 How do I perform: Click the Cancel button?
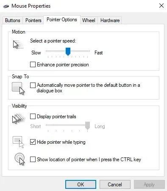115,185
